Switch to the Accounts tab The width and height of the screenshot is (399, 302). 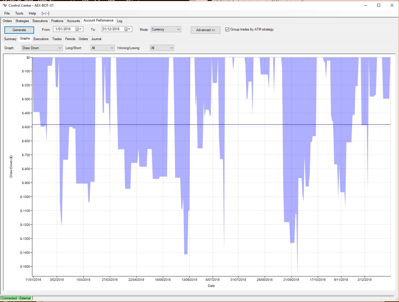73,21
